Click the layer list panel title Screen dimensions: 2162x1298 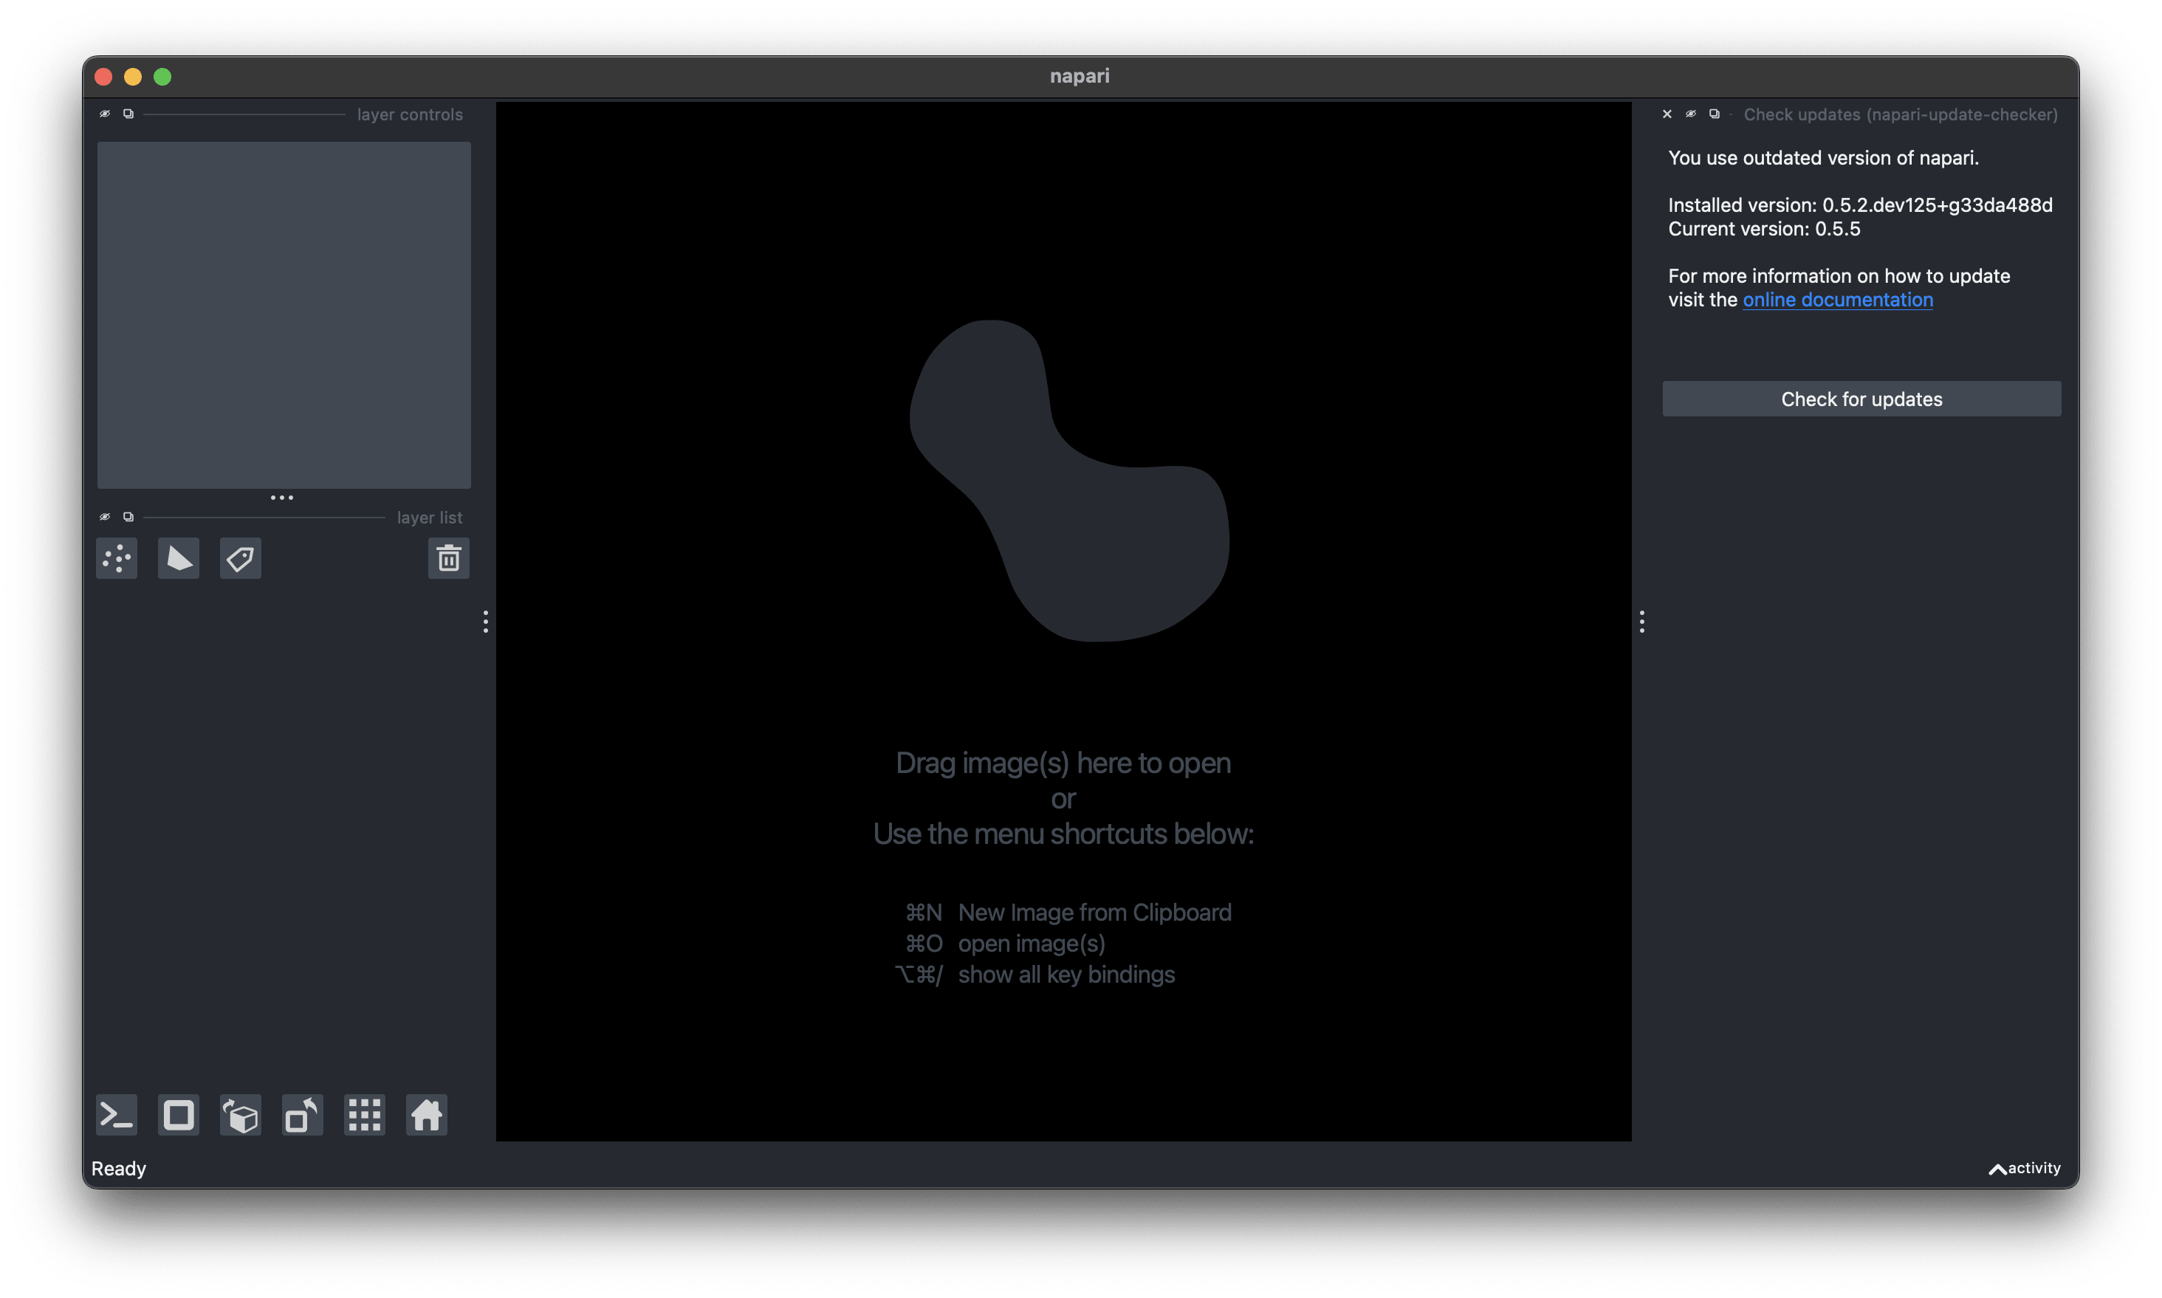tap(430, 517)
